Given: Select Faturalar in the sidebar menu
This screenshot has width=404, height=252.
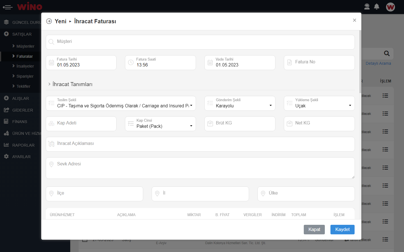Looking at the screenshot, I should click(x=24, y=56).
